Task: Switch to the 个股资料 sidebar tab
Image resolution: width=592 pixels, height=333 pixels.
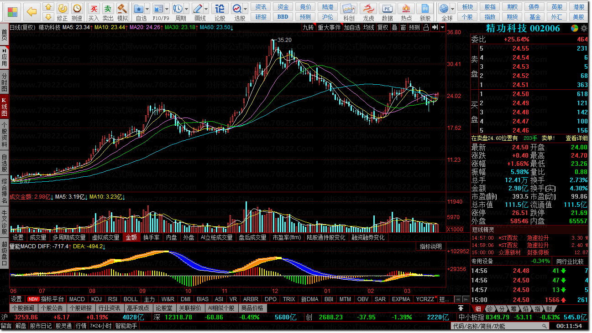Action: (4, 134)
